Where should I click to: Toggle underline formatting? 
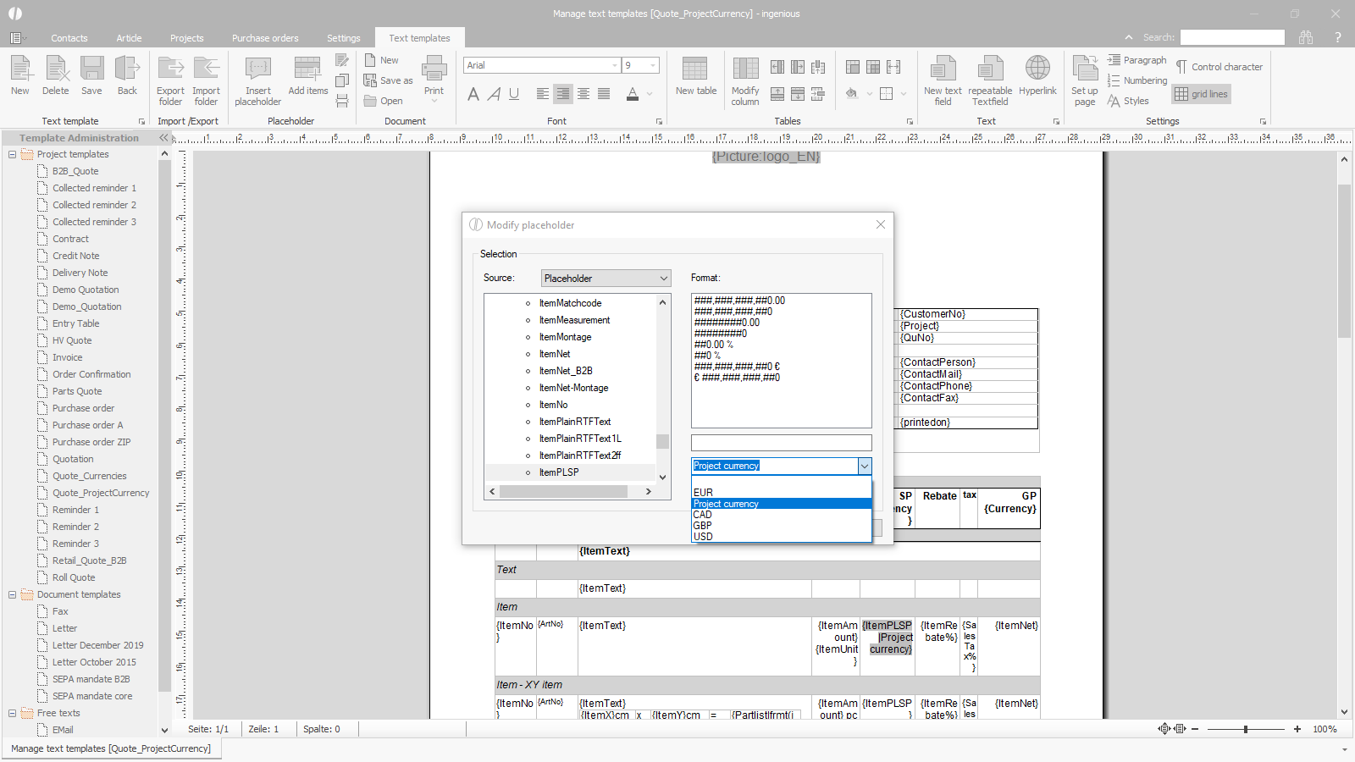(514, 94)
